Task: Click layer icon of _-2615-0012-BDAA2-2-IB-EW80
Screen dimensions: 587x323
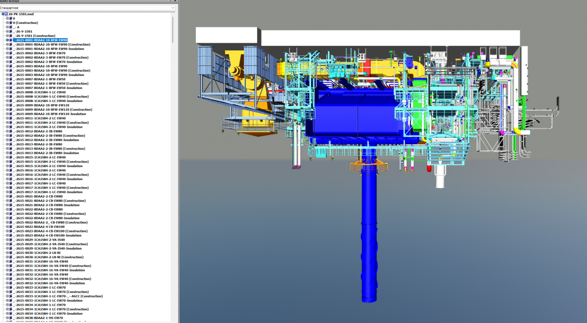Action: 11,131
